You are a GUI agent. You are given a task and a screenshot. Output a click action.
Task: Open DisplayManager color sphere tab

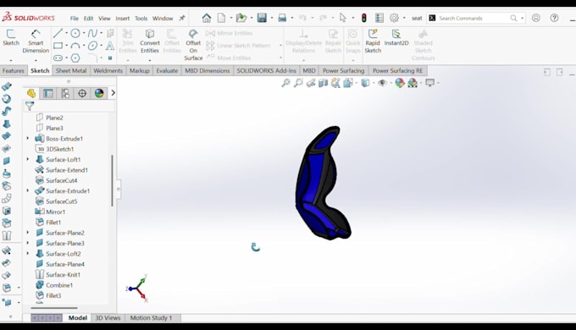point(99,94)
